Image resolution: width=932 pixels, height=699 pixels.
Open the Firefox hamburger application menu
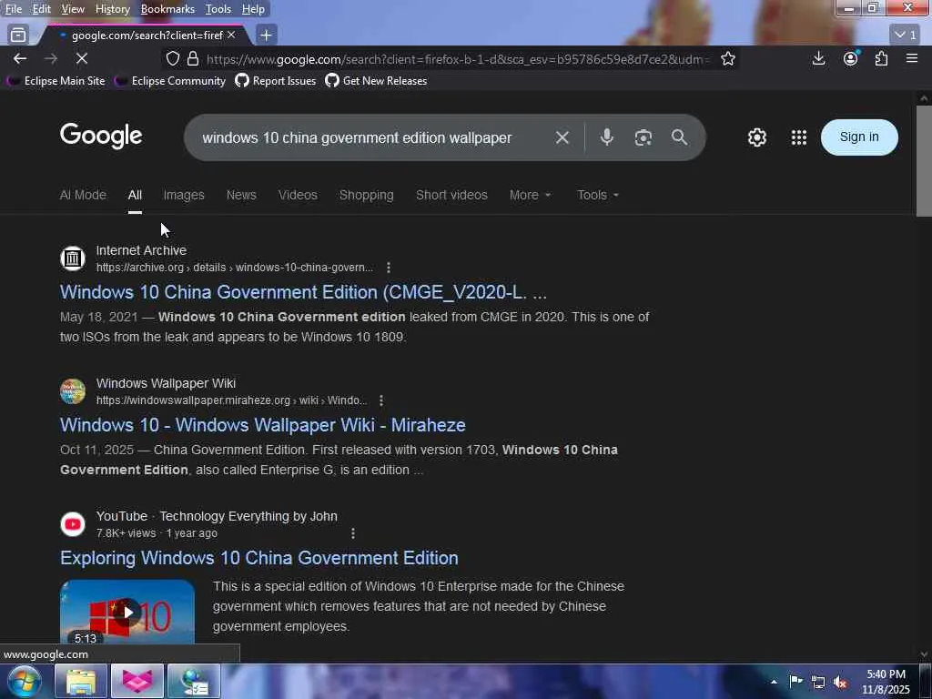[912, 58]
